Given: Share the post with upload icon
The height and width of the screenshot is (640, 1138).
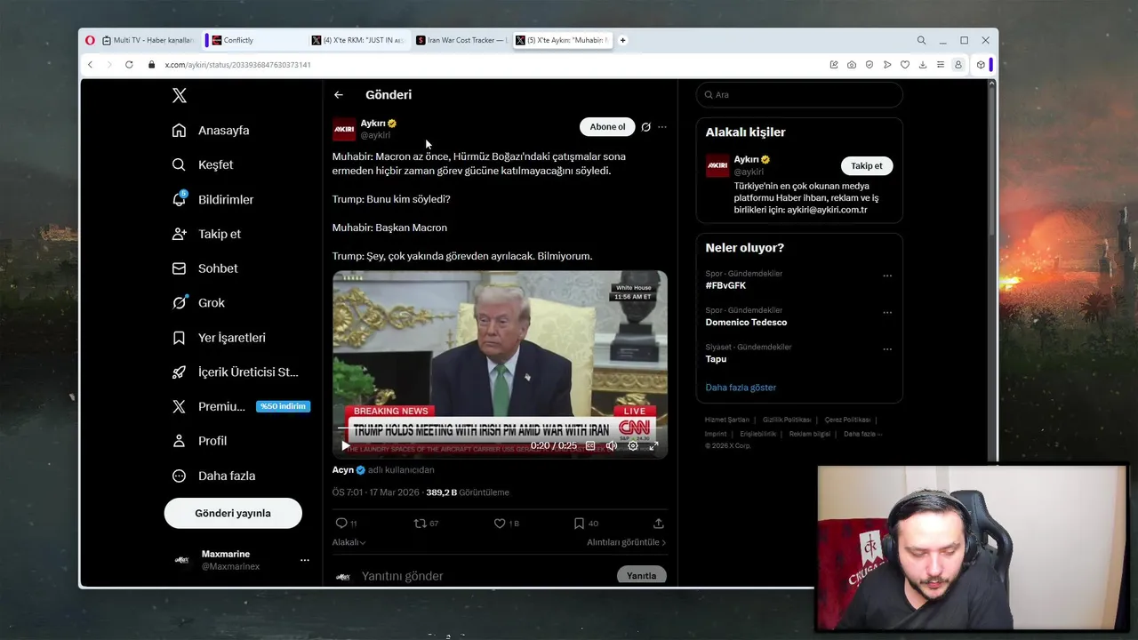Looking at the screenshot, I should tap(659, 524).
